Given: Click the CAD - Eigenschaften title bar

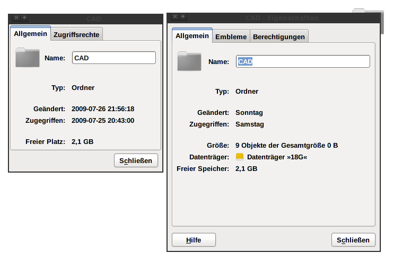Looking at the screenshot, I should click(x=281, y=18).
